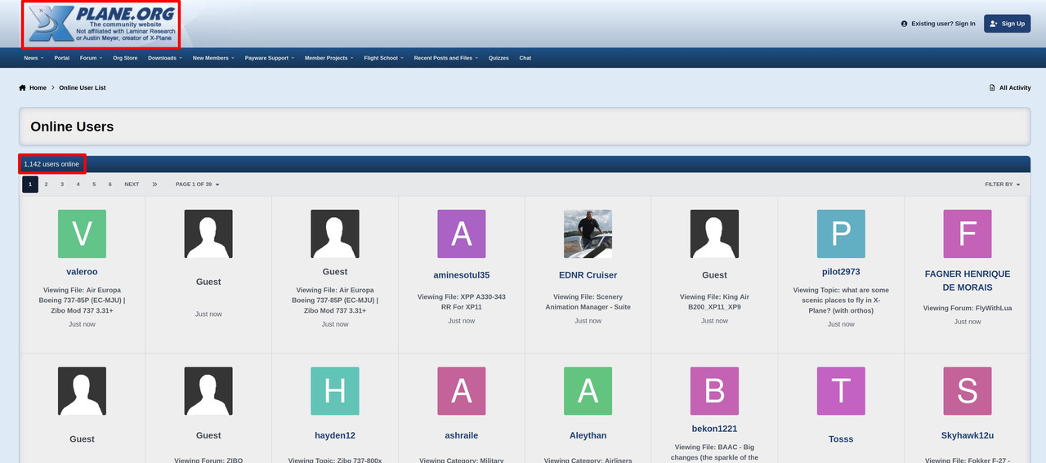This screenshot has width=1046, height=463.
Task: Expand Recent Posts and Files dropdown
Action: 446,58
